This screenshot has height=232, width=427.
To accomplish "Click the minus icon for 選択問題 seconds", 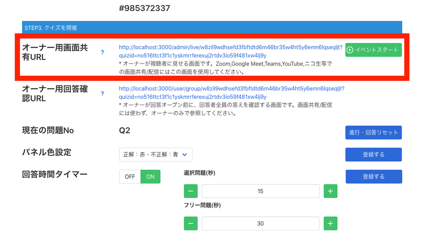I will pyautogui.click(x=191, y=191).
